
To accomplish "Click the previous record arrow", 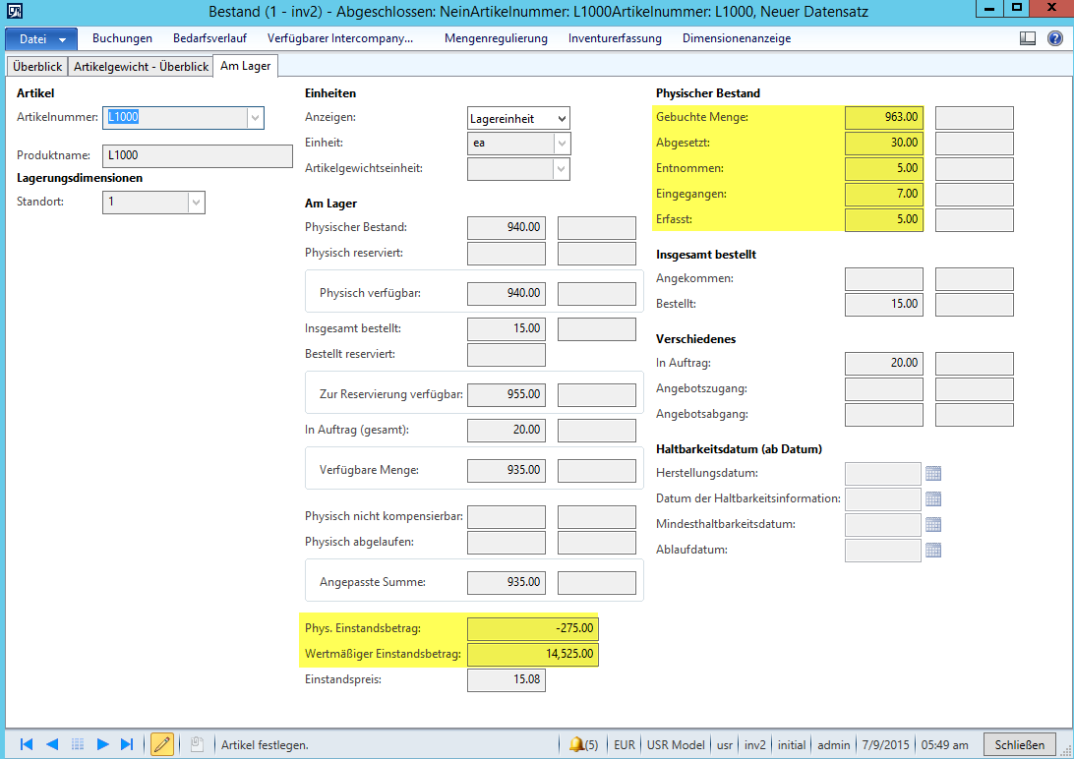I will (52, 744).
